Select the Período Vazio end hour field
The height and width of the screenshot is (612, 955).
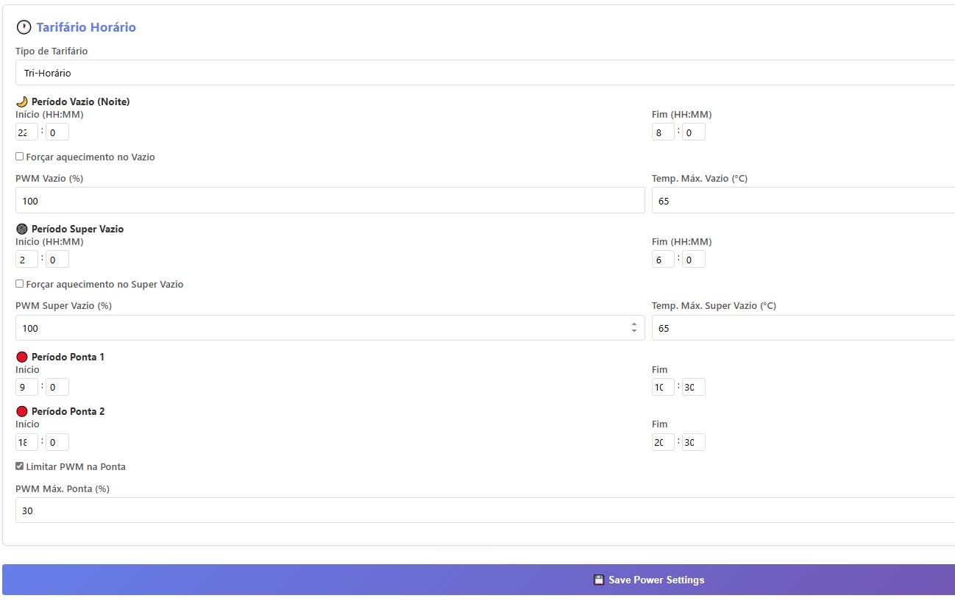[663, 132]
